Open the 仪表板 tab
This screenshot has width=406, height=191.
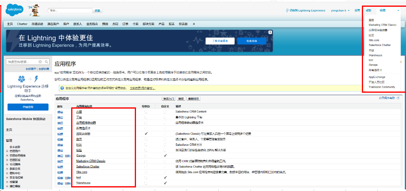[183, 24]
